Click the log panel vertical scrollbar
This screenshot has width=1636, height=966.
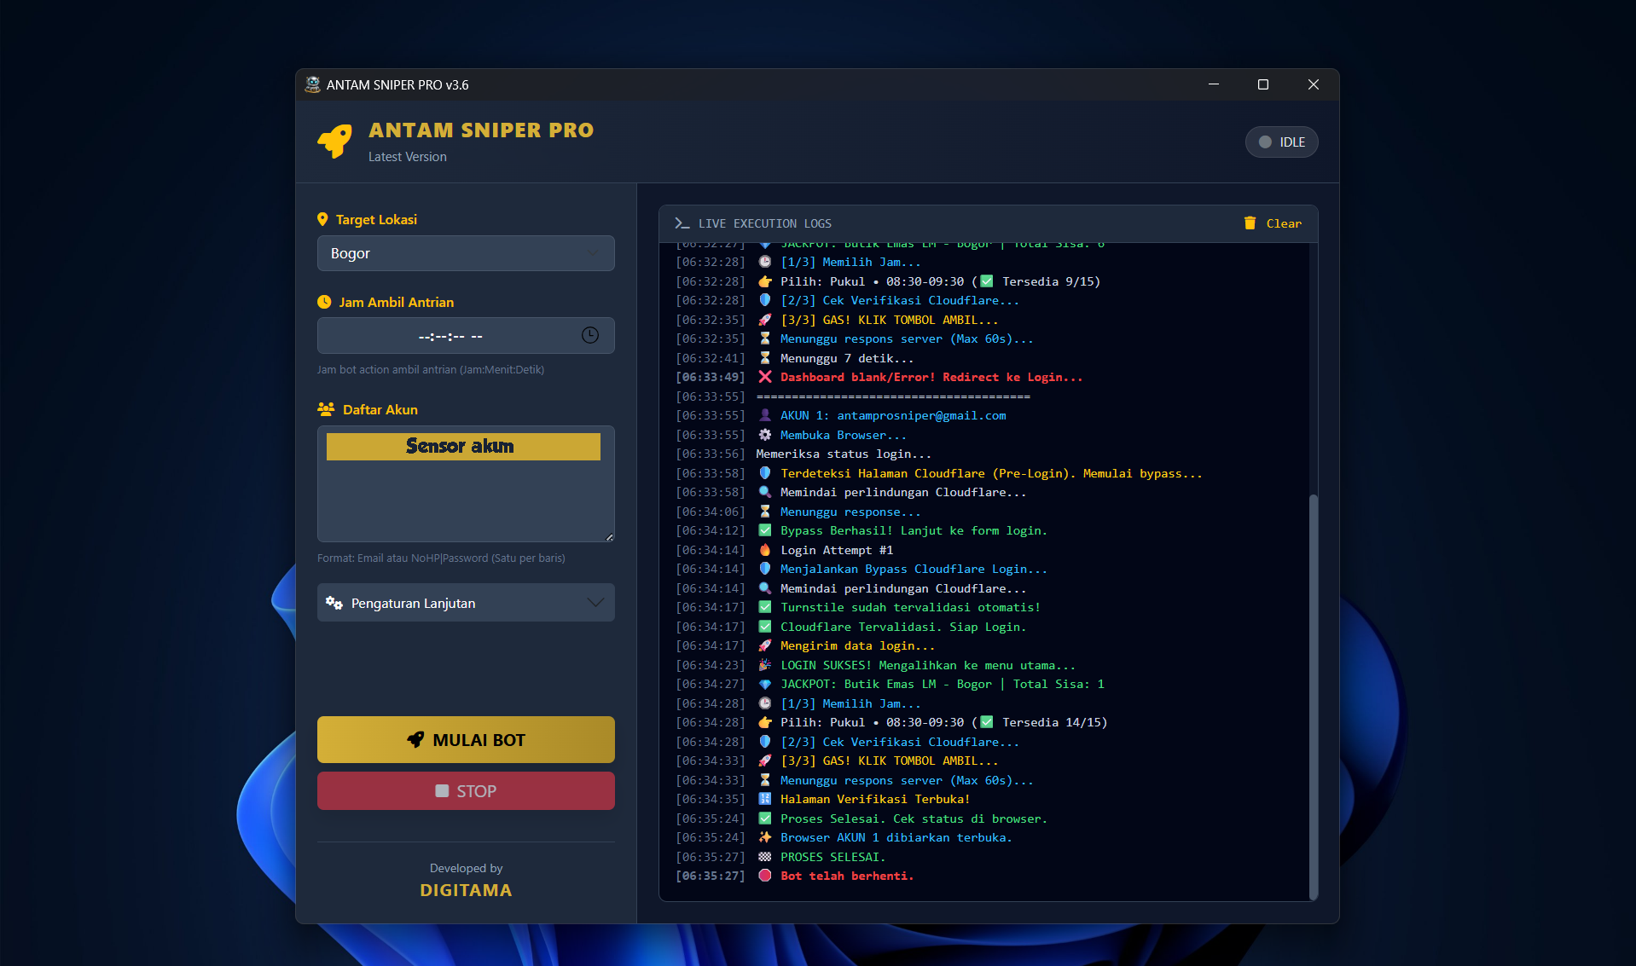[1314, 695]
